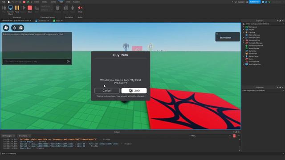Mute the audio in the Test ribbon

click(80, 9)
